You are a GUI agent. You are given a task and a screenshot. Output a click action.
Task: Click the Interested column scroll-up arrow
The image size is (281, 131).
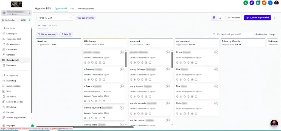tap(172, 51)
